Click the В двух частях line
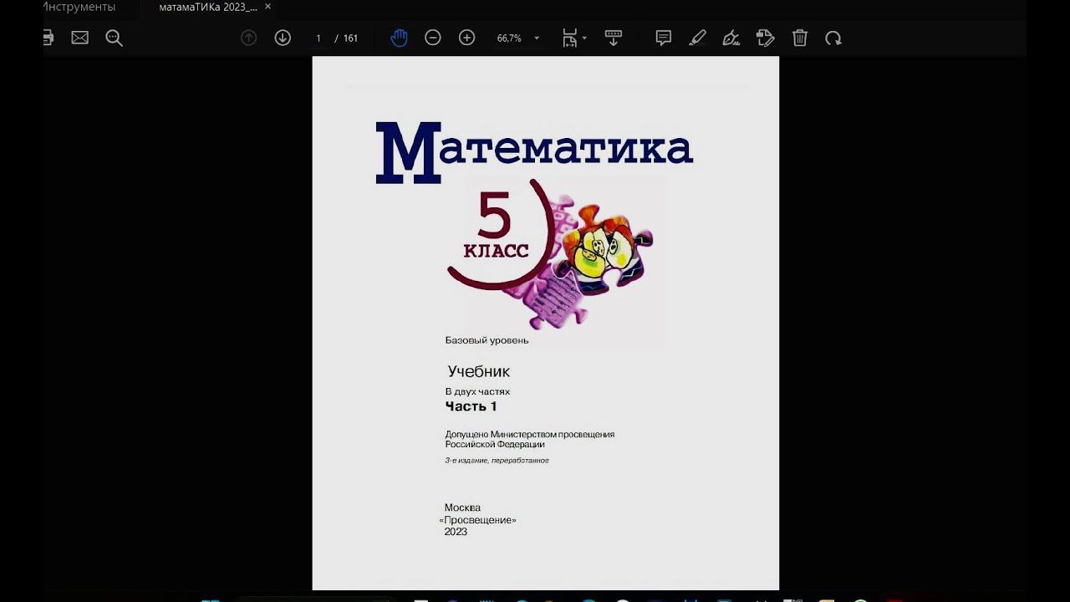 (477, 391)
